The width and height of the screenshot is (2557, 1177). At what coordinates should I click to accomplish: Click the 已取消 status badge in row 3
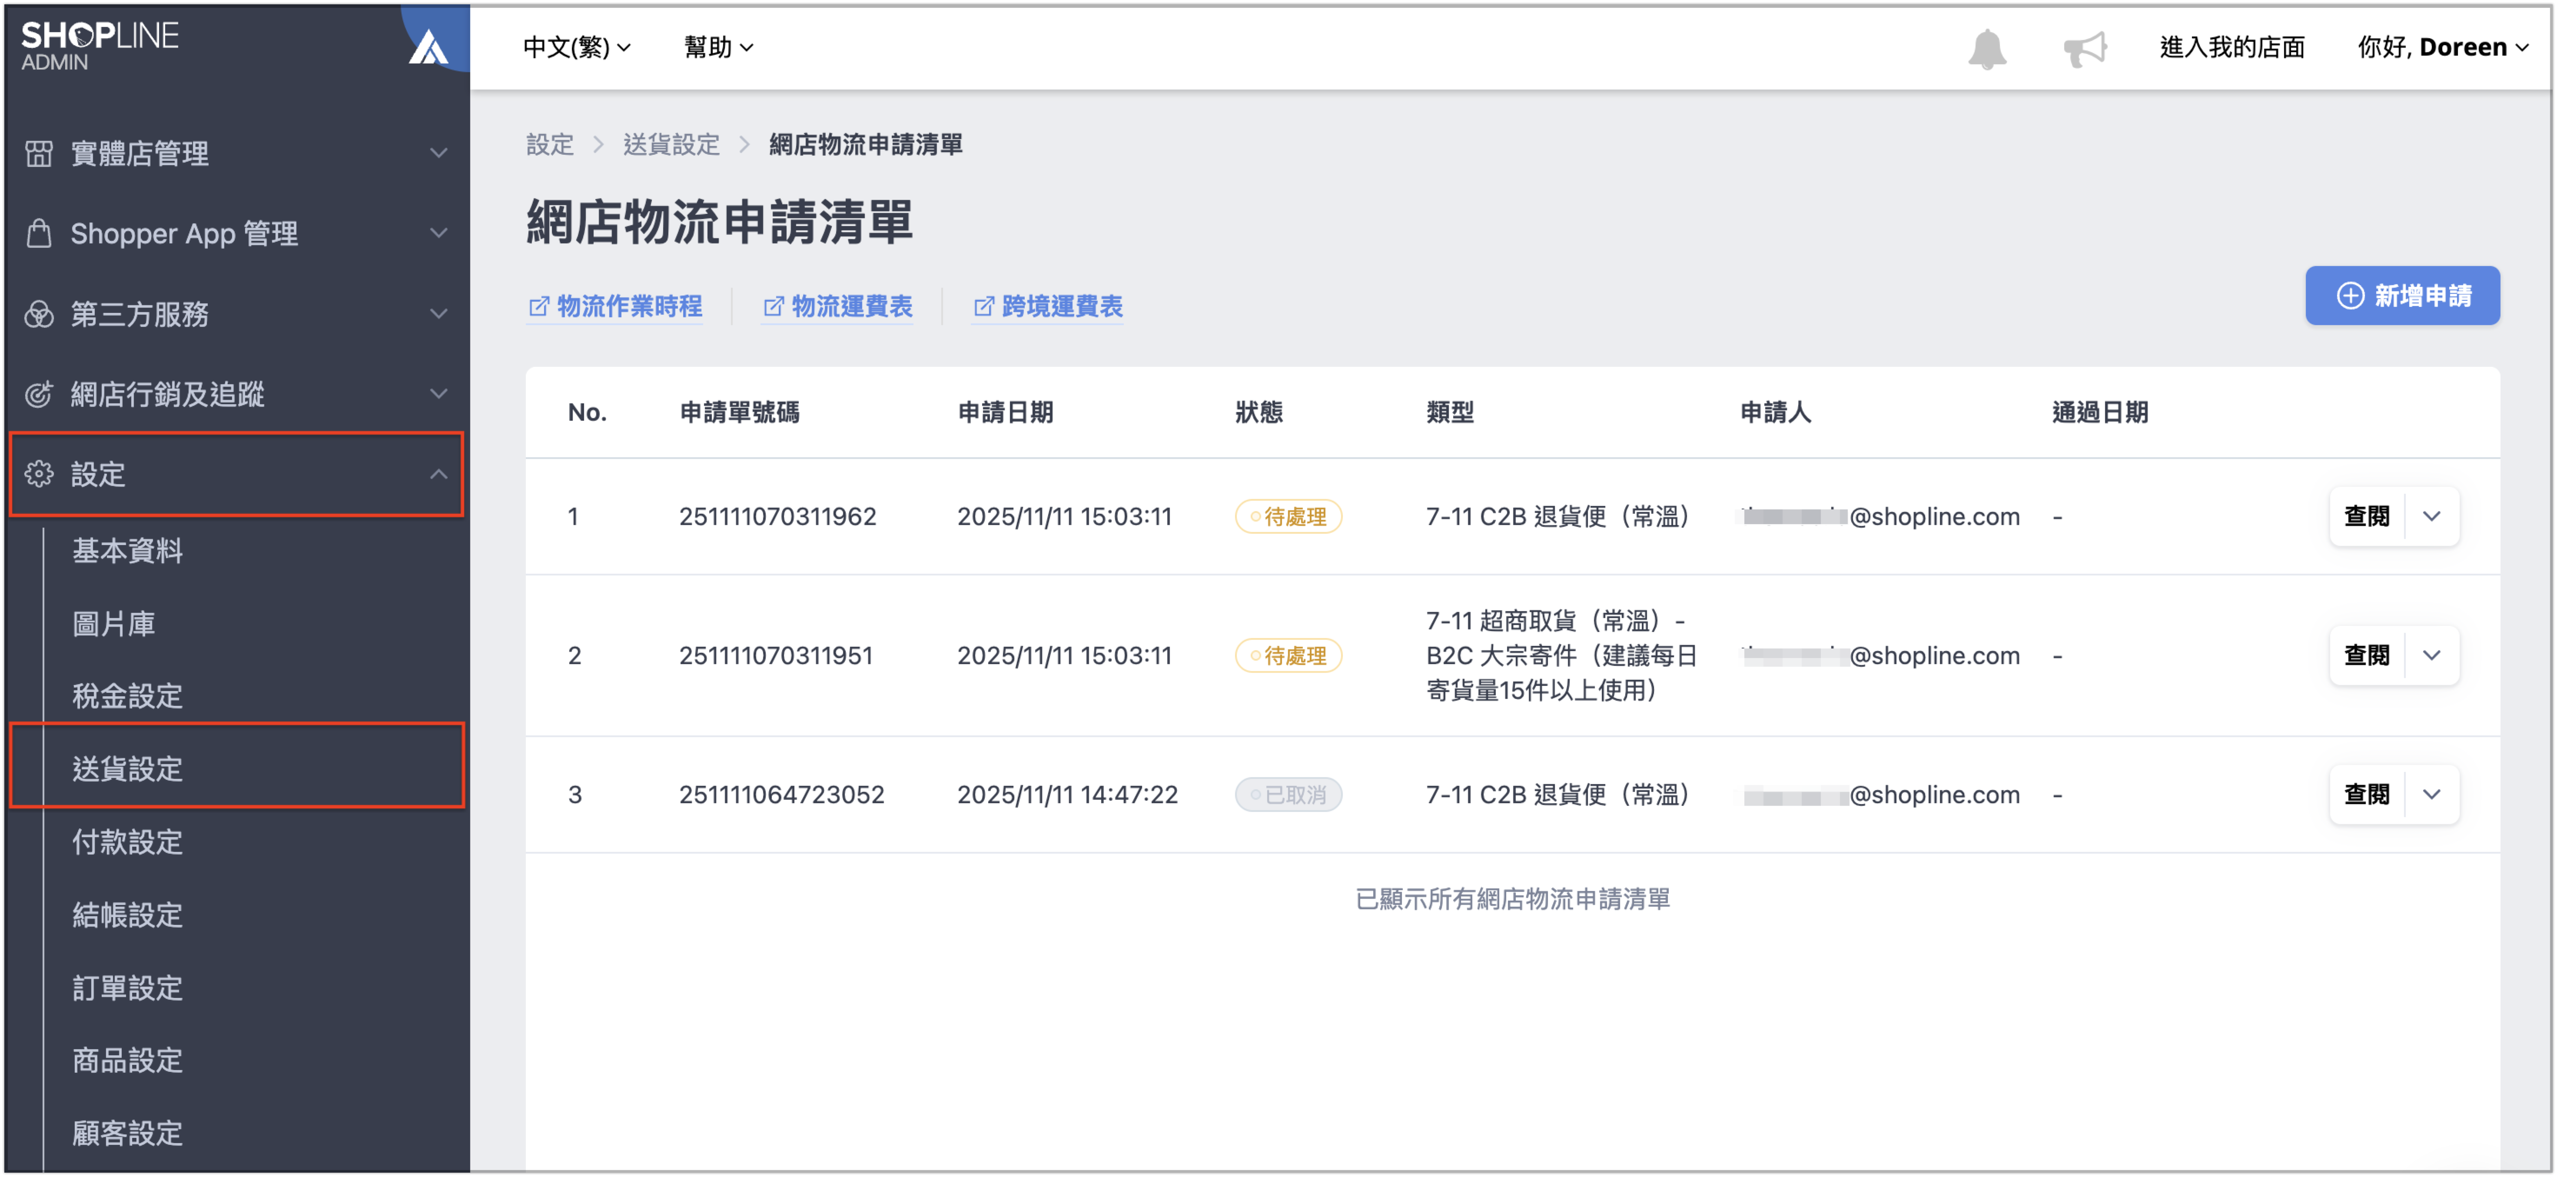coord(1288,794)
